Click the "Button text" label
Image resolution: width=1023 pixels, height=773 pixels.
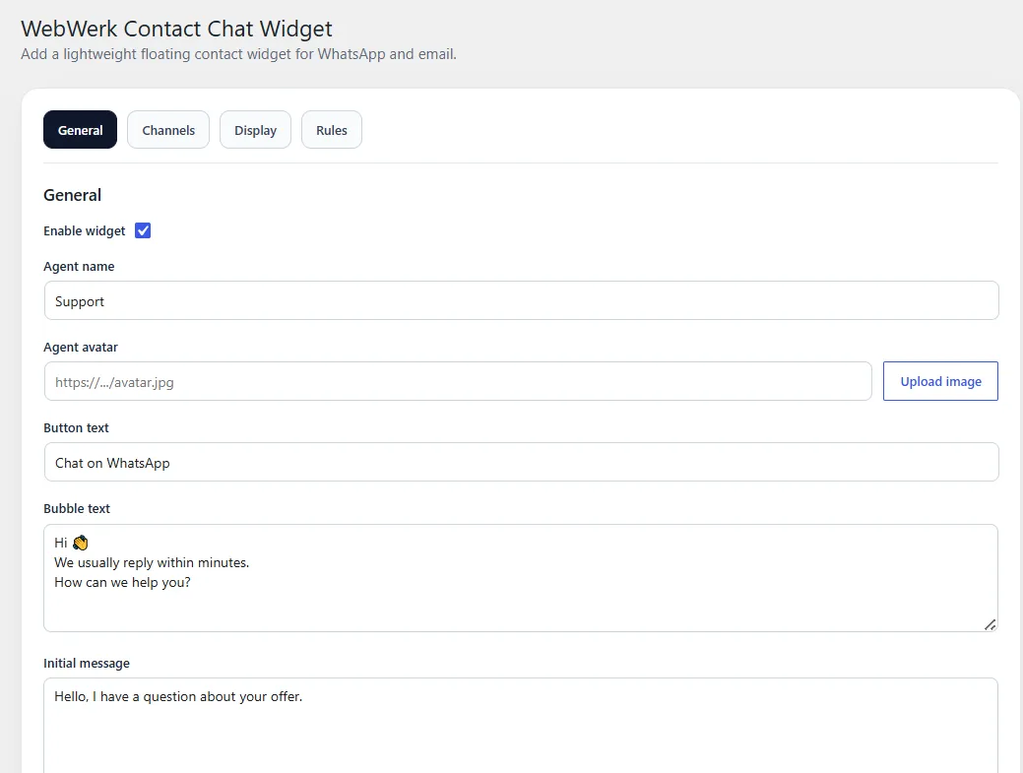(77, 428)
